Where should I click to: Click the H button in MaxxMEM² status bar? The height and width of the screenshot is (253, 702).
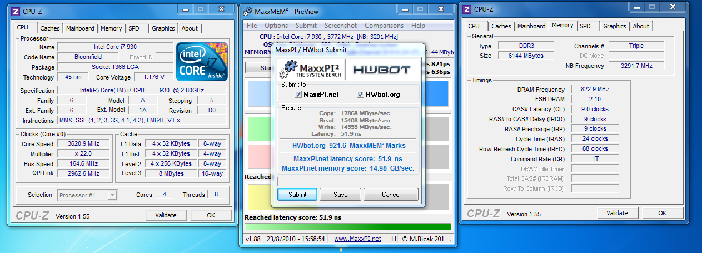click(394, 239)
